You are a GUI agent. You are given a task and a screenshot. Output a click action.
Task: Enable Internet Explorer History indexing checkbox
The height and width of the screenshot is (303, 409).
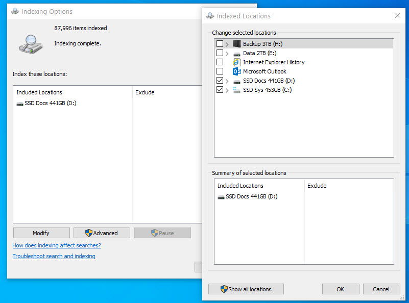click(x=220, y=62)
